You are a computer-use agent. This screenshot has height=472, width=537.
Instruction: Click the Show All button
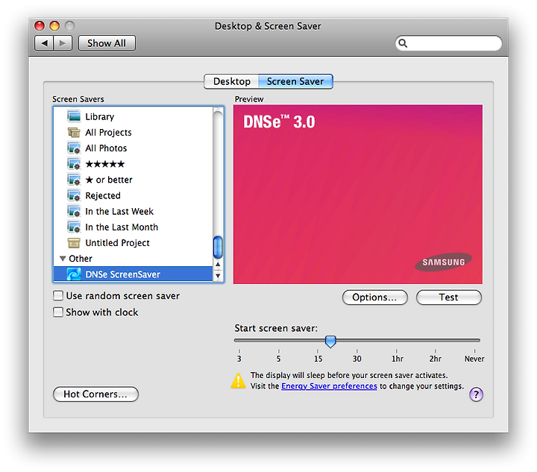coord(107,43)
